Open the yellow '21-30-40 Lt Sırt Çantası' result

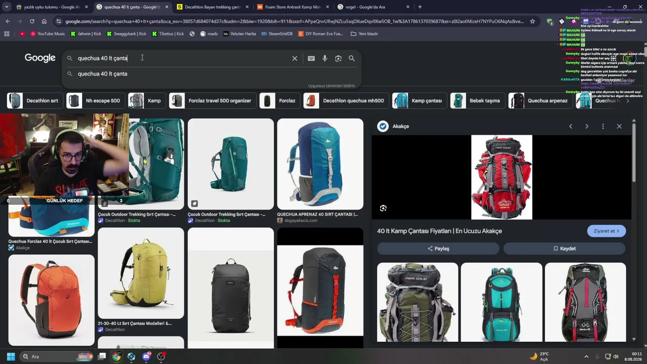[x=141, y=273]
